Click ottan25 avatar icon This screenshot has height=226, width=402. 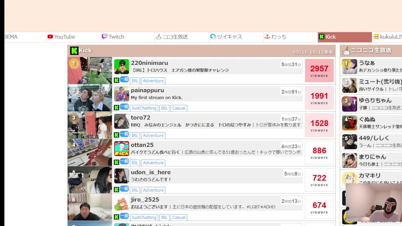click(x=122, y=149)
